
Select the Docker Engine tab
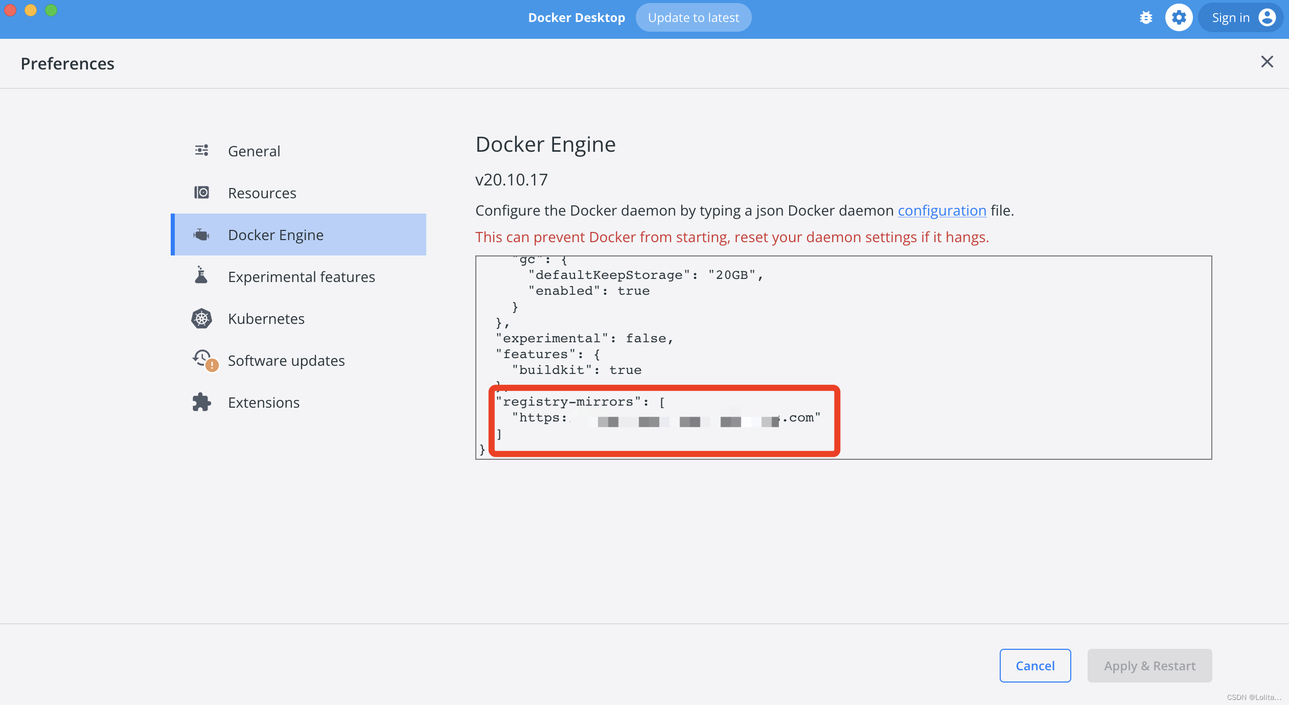[x=298, y=235]
